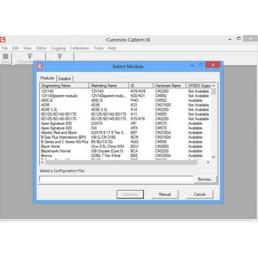Click marketing name ISB Chrysler (Core II)
The height and width of the screenshot is (258, 258).
(x=107, y=151)
